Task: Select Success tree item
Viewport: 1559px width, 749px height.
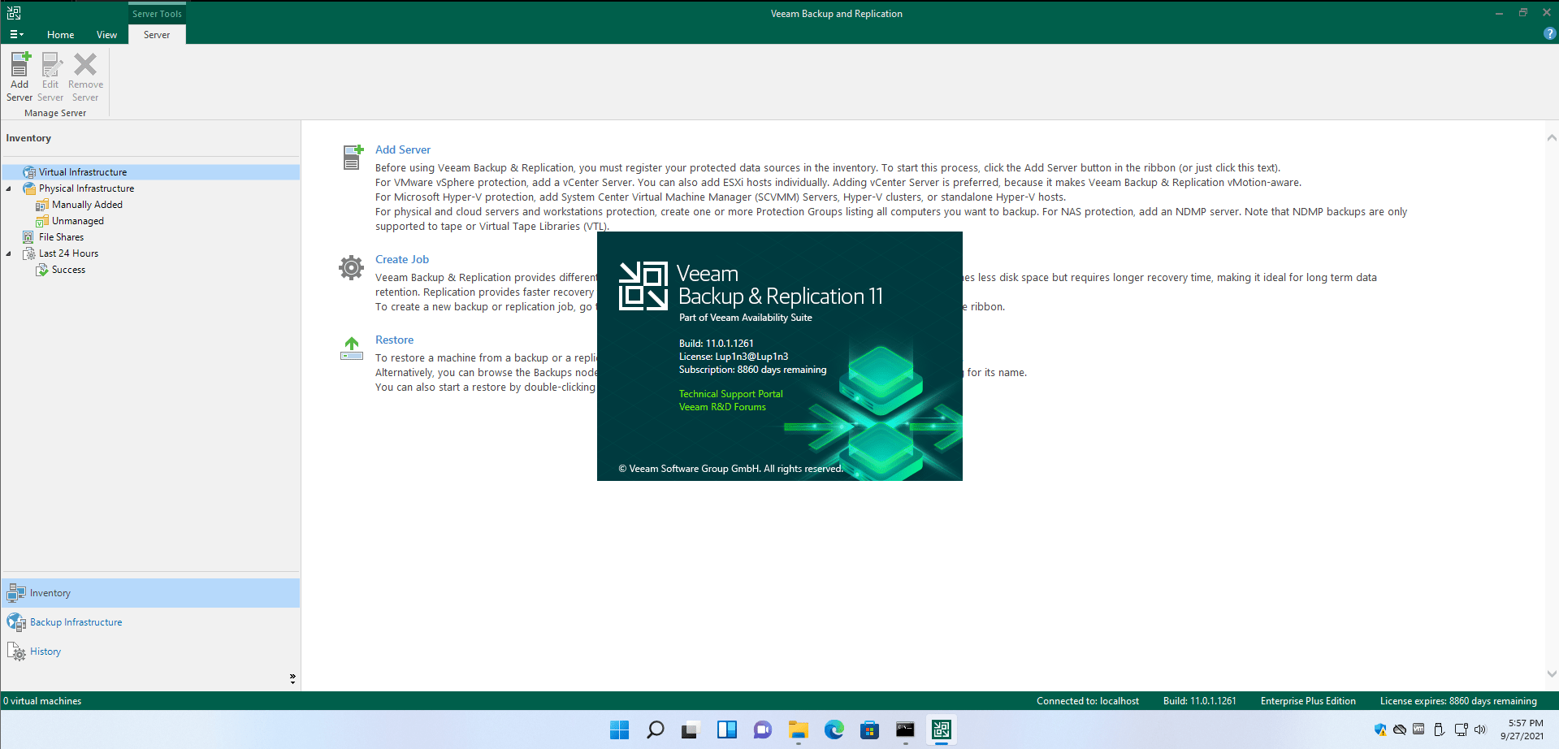Action: pos(68,270)
